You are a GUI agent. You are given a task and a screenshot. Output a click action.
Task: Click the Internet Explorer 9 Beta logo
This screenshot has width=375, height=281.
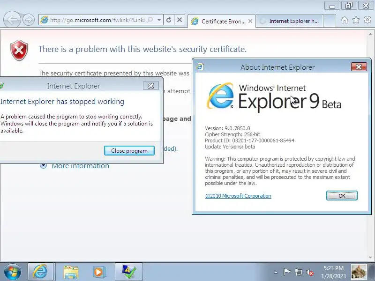pos(274,97)
